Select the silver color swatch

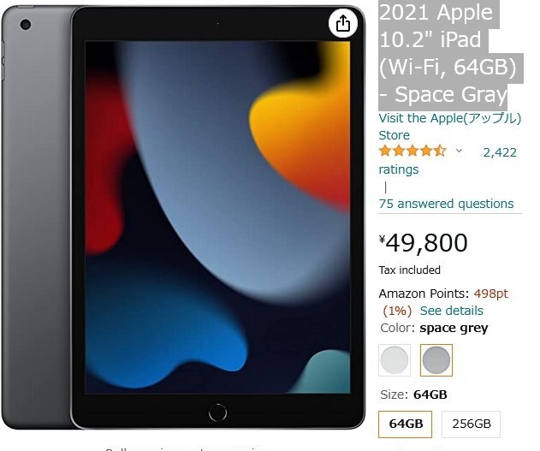tap(395, 360)
